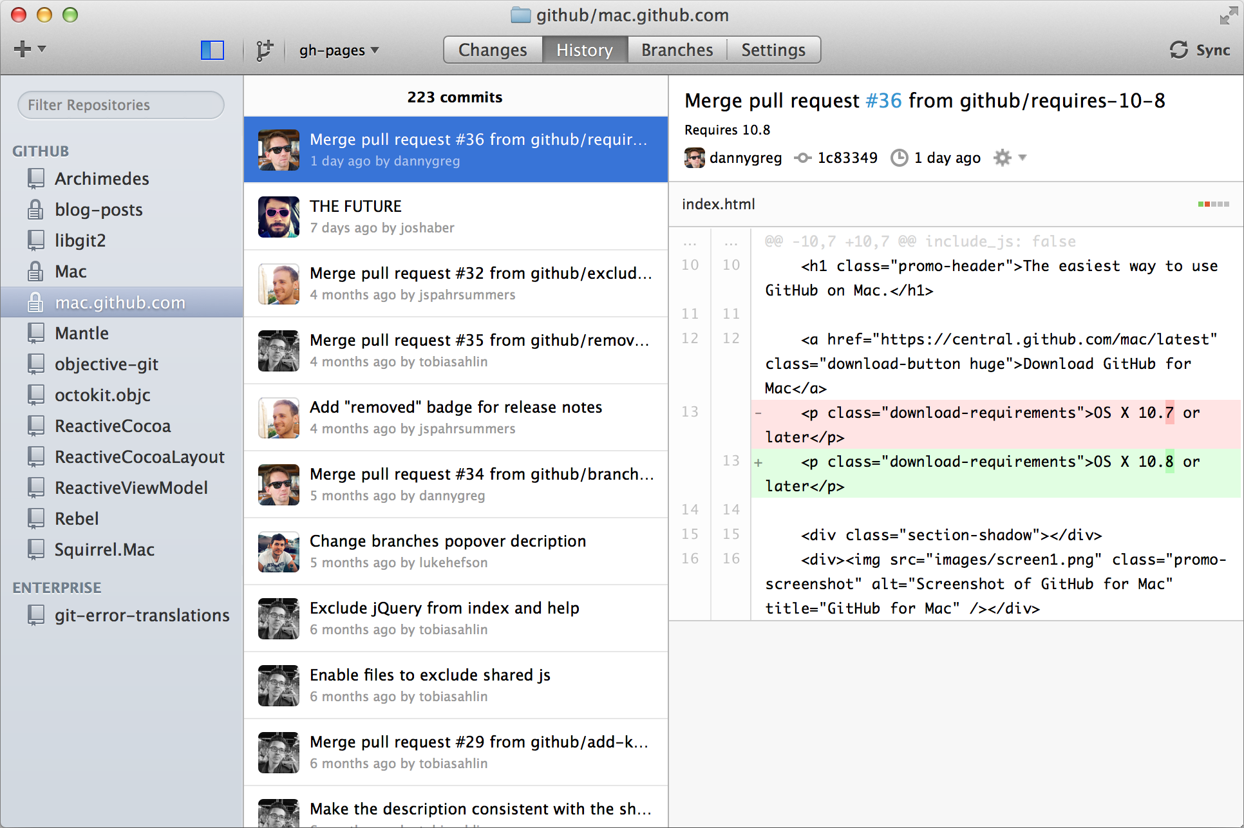This screenshot has height=828, width=1244.
Task: Switch to the Changes tab
Action: 493,50
